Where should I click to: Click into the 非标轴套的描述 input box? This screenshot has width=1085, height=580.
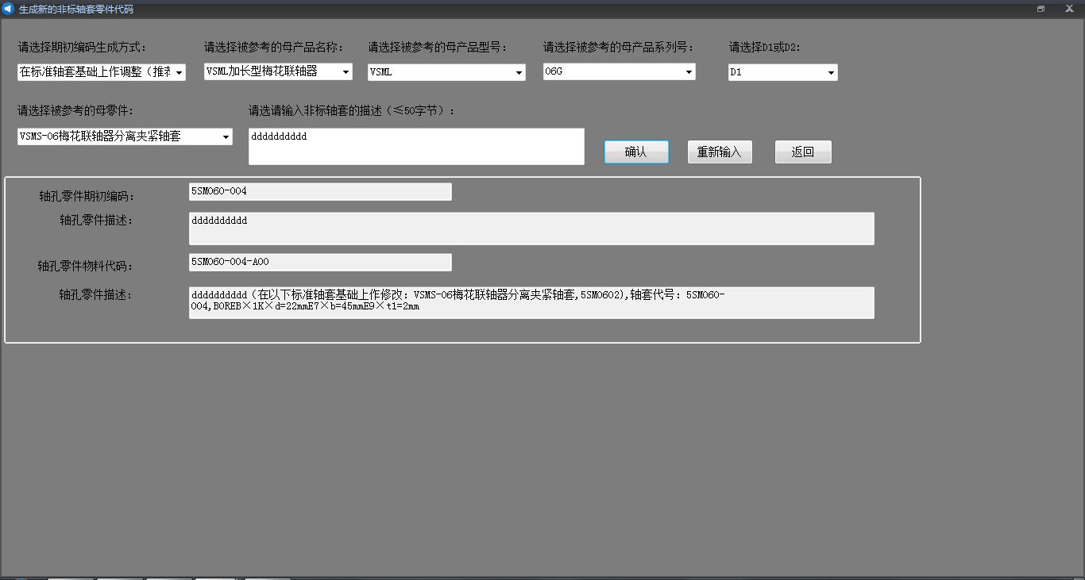(415, 147)
